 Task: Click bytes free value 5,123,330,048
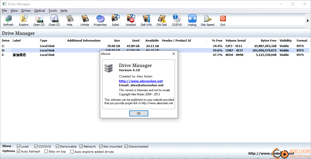click(266, 55)
